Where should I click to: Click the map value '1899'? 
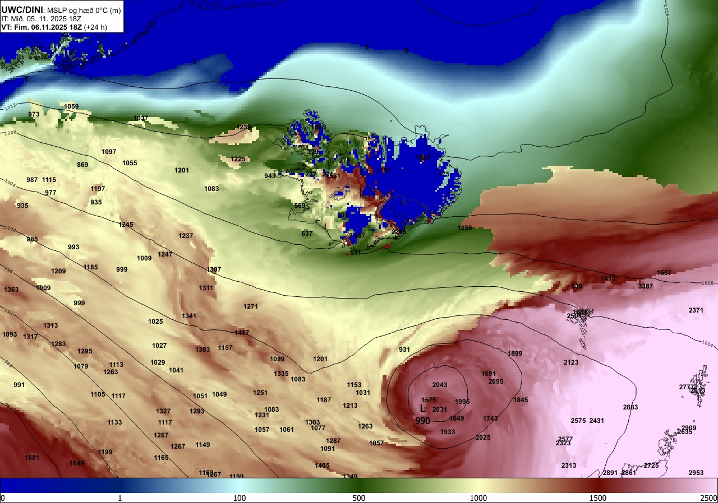(515, 353)
